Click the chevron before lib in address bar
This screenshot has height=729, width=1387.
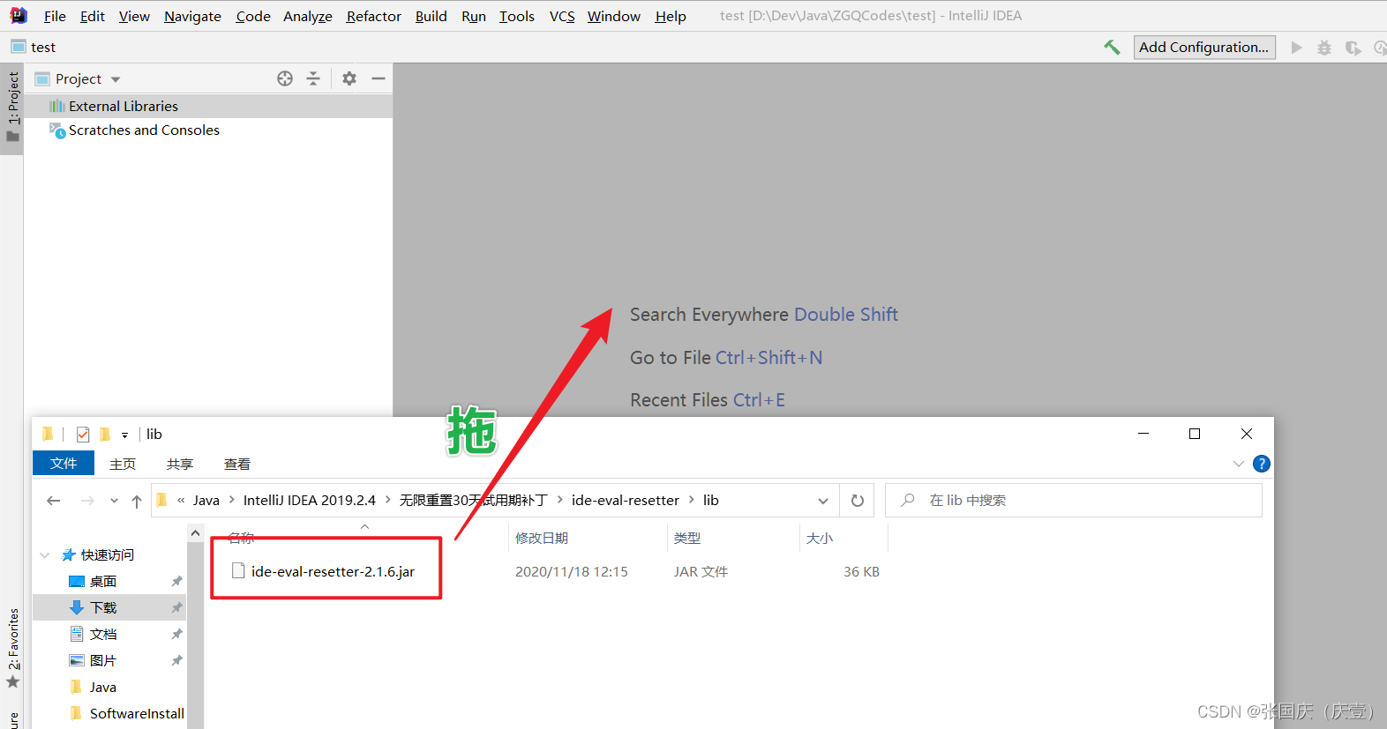coord(692,500)
